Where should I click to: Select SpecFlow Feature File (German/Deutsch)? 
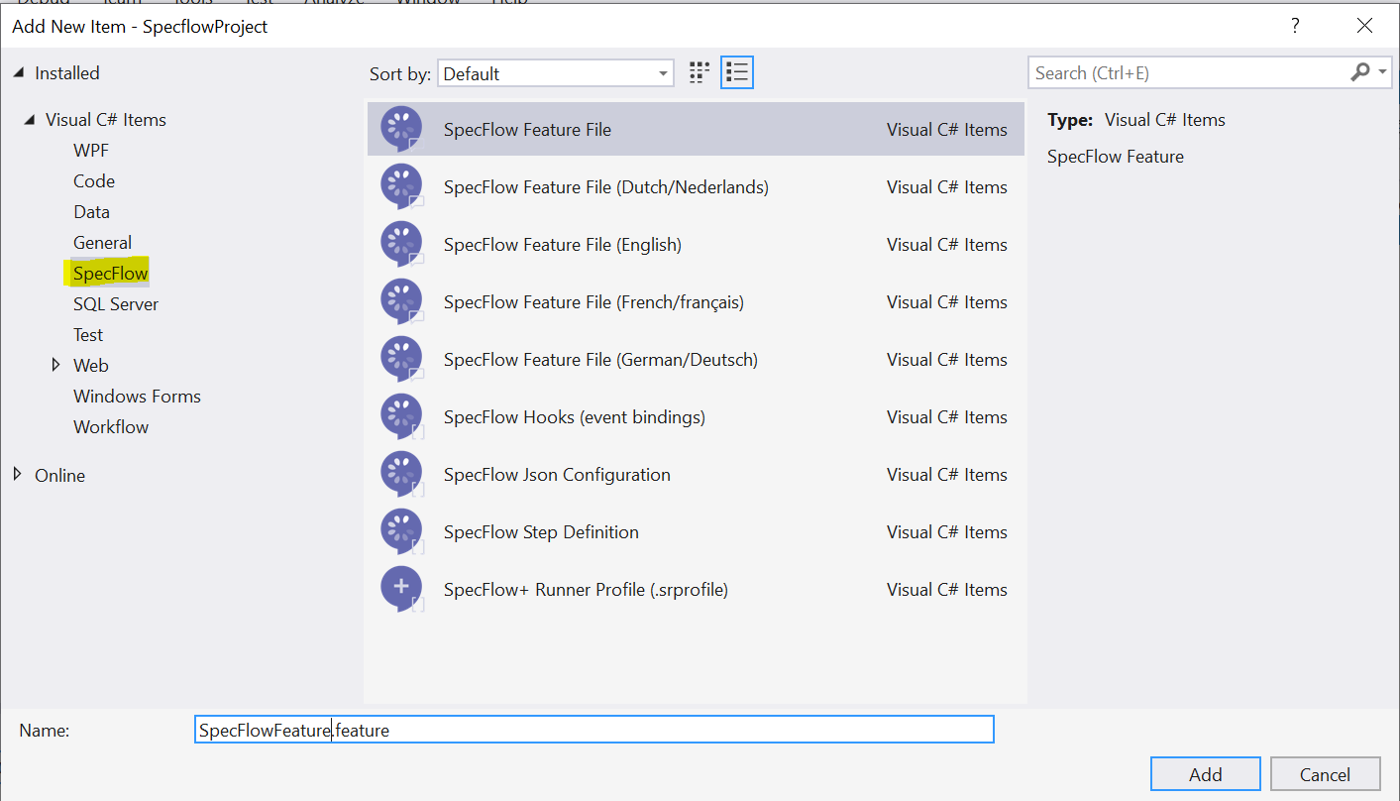pos(600,360)
